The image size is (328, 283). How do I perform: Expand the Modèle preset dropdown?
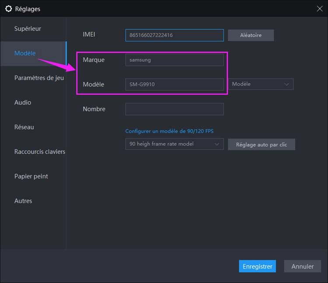pos(261,84)
